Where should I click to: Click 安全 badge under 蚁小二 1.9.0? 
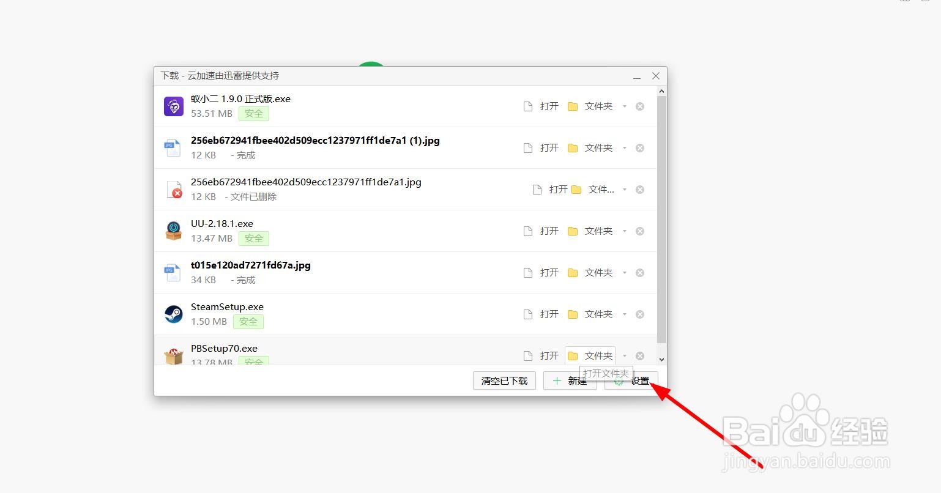(254, 114)
